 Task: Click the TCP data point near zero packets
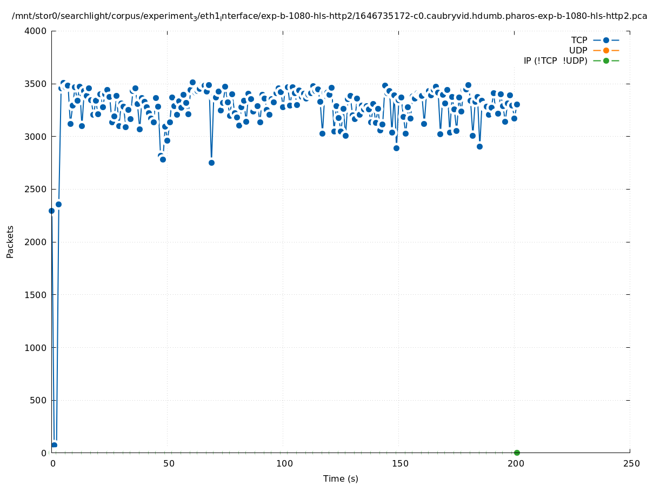click(x=54, y=445)
